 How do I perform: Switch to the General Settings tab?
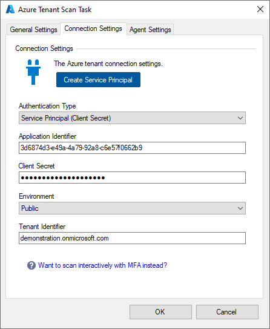click(x=33, y=30)
